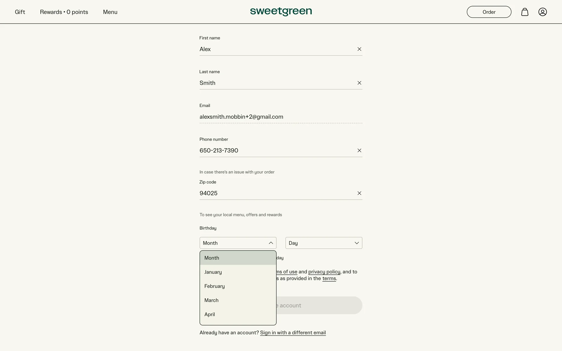This screenshot has height=351, width=562.
Task: Clear the Zip code field
Action: 359,193
